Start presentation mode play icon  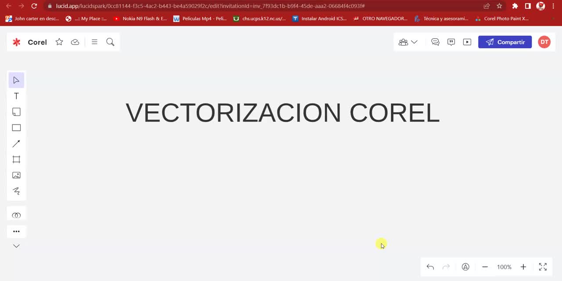(x=467, y=42)
